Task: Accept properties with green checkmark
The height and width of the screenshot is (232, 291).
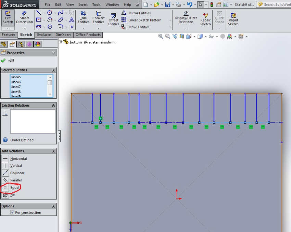Action: pos(3,60)
